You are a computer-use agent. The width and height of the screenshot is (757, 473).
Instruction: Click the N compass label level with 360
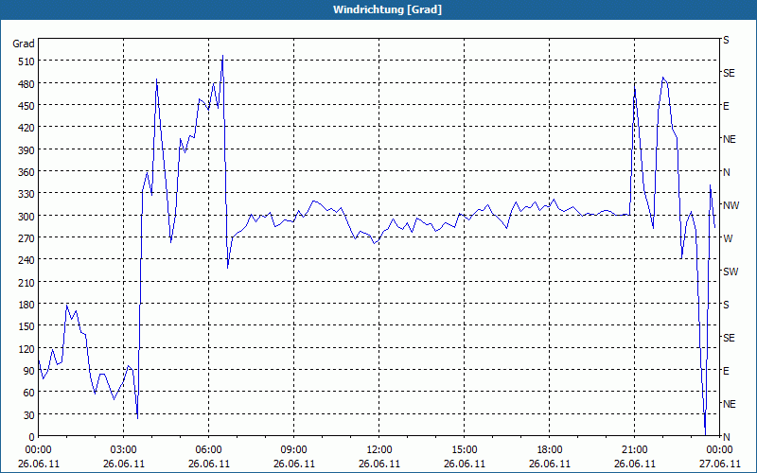coord(726,172)
